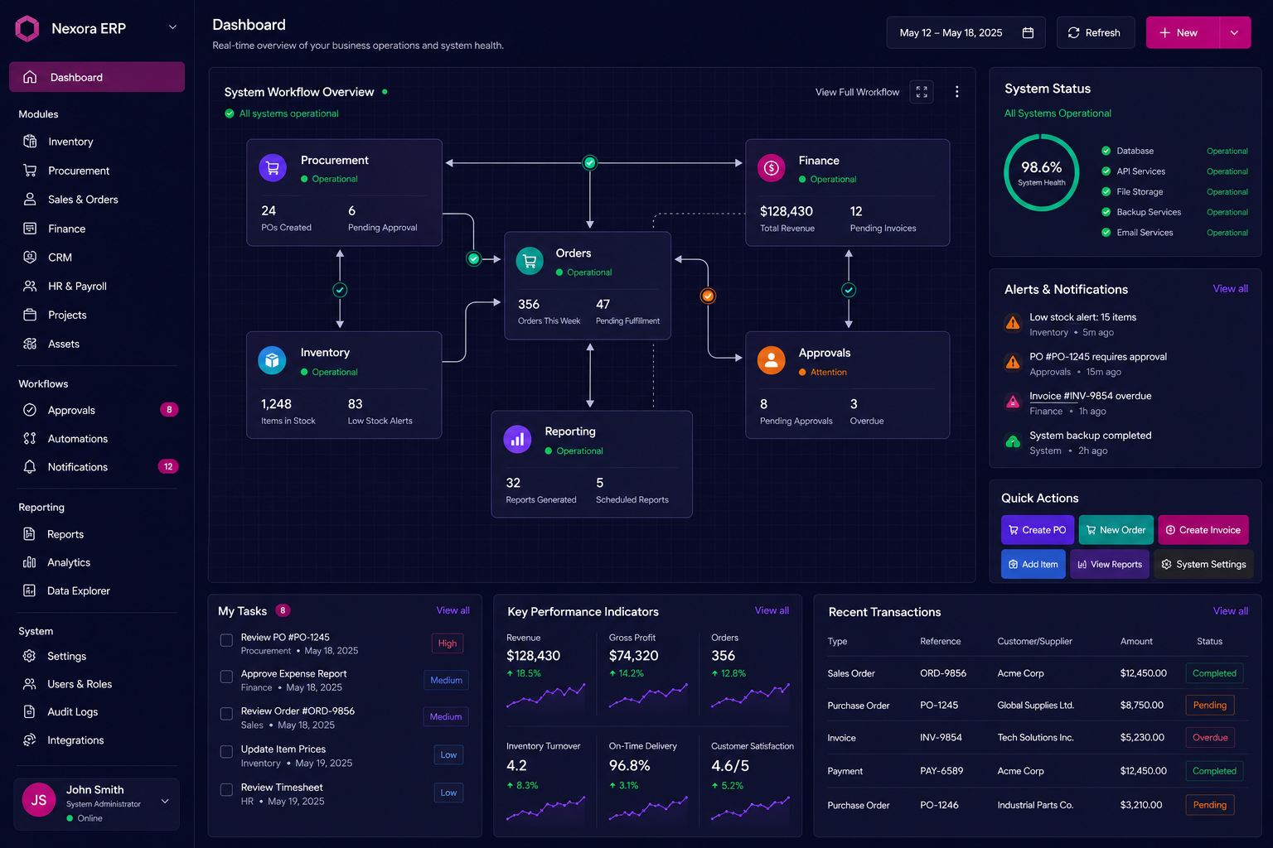Check the Review Order #ORD-9856 task

coord(226,714)
